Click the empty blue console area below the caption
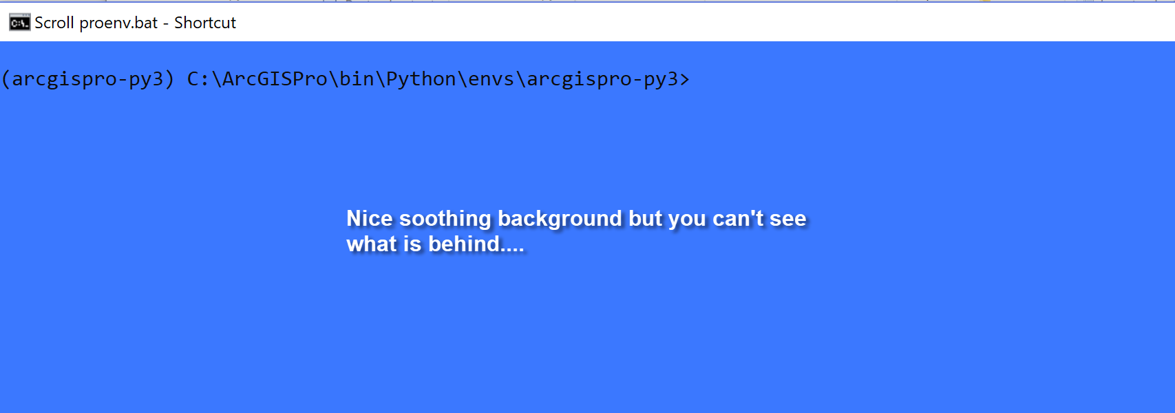Viewport: 1175px width, 413px height. [585, 337]
